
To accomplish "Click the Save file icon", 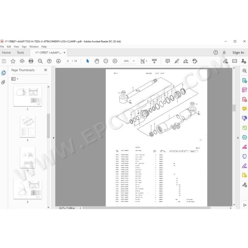I will click(x=4, y=61).
